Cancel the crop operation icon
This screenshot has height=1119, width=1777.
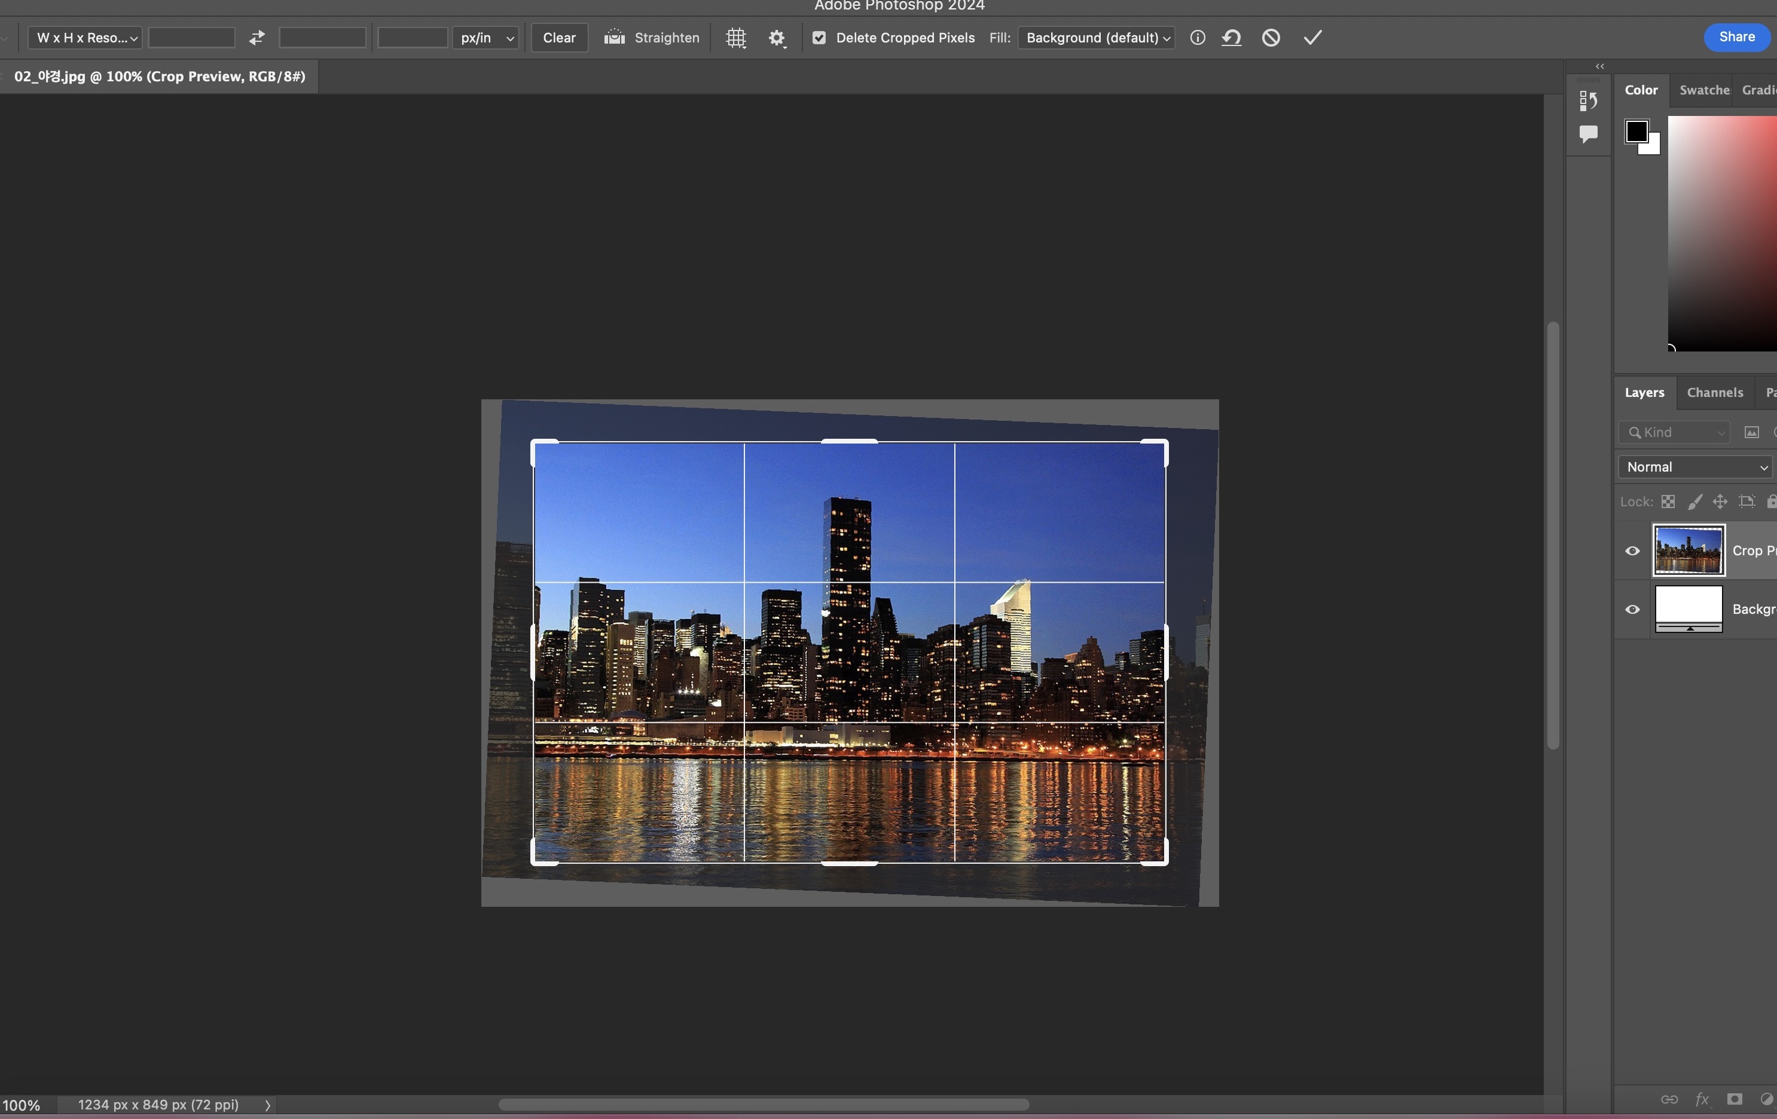[x=1271, y=38]
